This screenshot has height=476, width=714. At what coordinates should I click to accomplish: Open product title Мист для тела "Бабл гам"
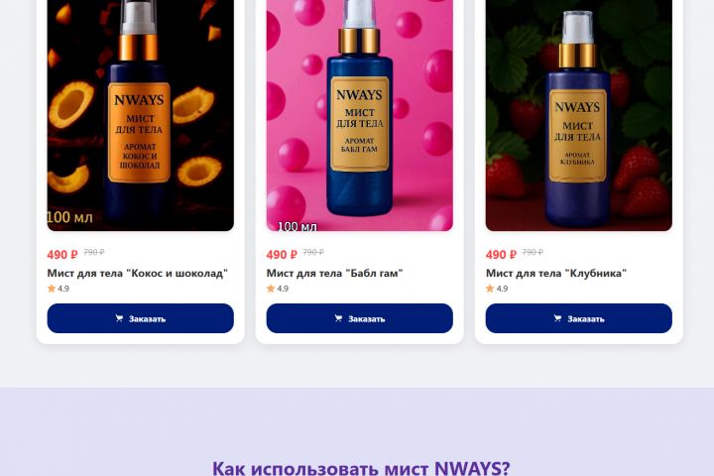coord(335,274)
